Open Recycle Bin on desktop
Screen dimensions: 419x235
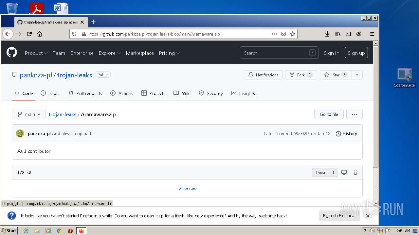tap(12, 8)
